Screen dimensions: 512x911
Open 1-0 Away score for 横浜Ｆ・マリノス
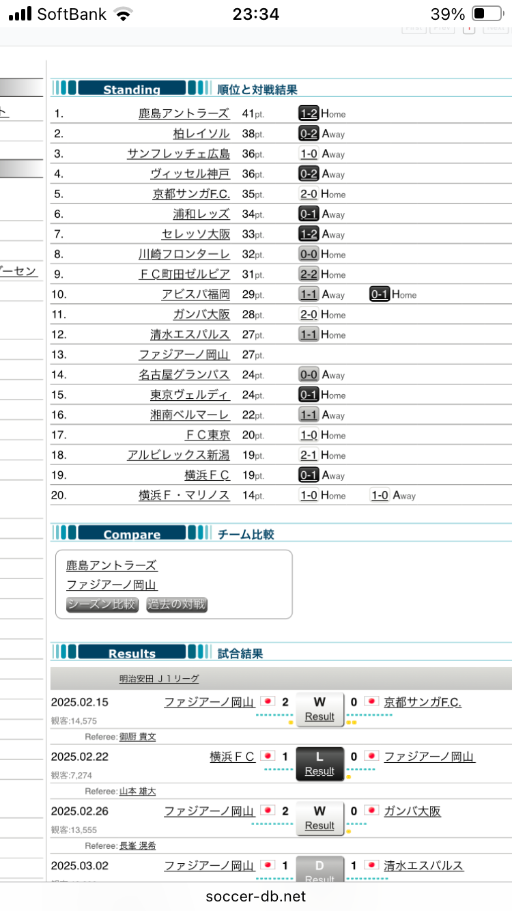point(380,496)
